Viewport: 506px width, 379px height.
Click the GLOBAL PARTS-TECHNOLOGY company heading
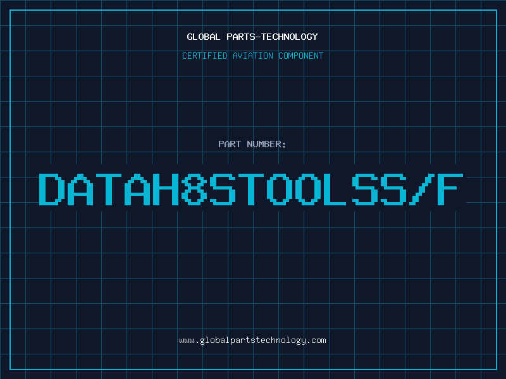(252, 37)
